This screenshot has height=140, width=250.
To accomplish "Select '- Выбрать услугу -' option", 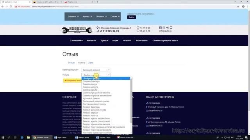I will [x=106, y=79].
